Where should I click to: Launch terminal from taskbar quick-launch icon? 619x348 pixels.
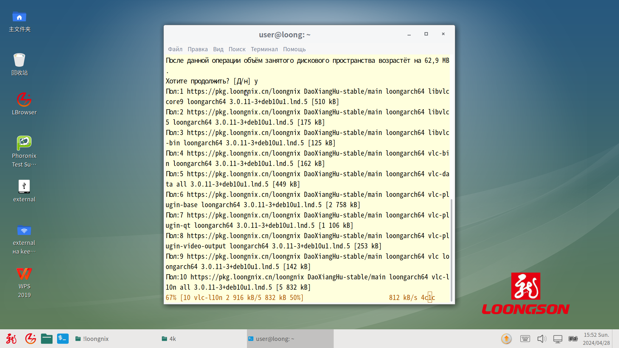tap(63, 339)
